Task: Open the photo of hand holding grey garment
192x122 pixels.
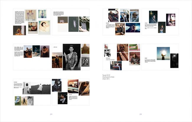Action: click(84, 24)
